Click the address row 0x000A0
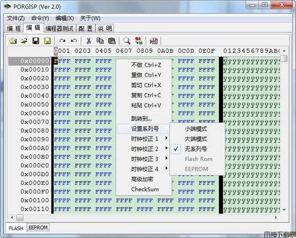Viewport: 296px width, 238px height. pyautogui.click(x=35, y=148)
